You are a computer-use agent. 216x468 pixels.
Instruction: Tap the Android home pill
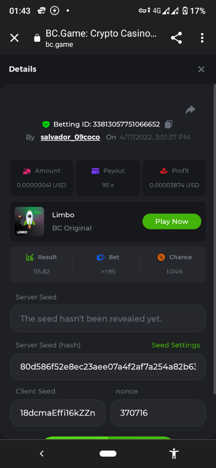pyautogui.click(x=108, y=454)
